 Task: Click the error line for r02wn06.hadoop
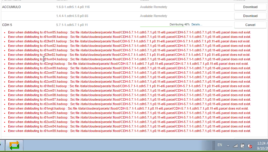tap(129, 104)
